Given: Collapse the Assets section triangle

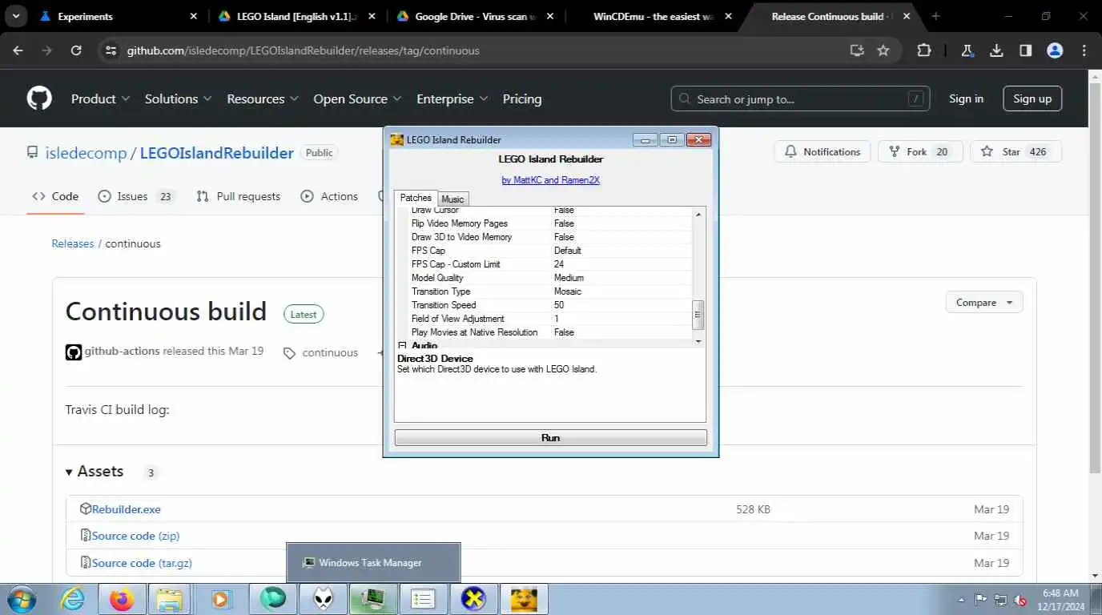Looking at the screenshot, I should tap(70, 472).
